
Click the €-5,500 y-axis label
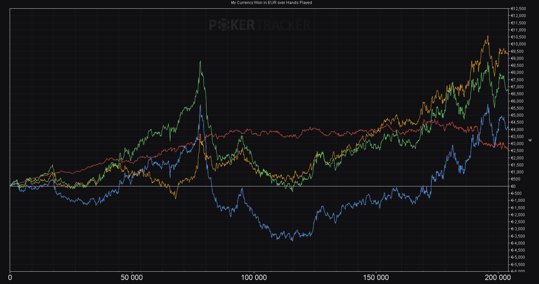point(518,265)
